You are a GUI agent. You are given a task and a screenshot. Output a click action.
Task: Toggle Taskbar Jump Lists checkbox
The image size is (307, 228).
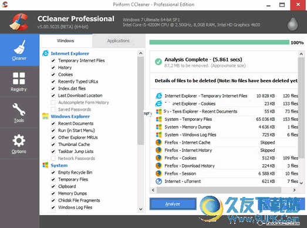pyautogui.click(x=53, y=151)
